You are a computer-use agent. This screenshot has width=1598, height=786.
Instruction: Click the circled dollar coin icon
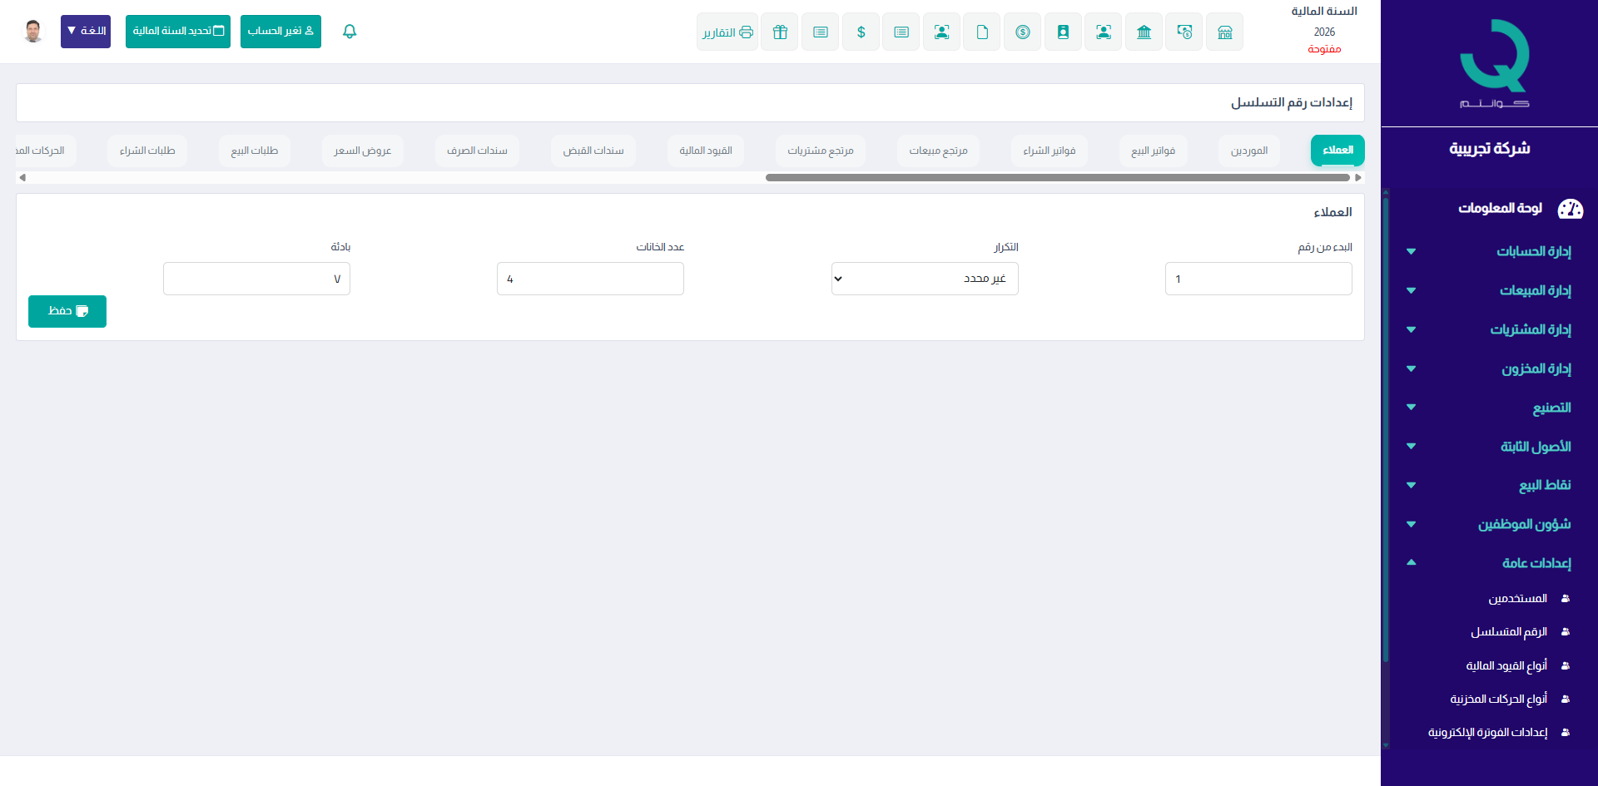point(1022,32)
